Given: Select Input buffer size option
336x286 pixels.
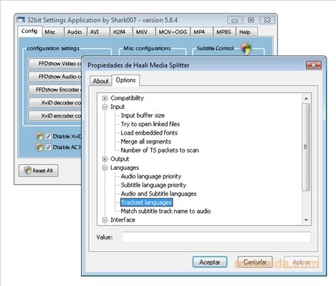Looking at the screenshot, I should pos(143,115).
